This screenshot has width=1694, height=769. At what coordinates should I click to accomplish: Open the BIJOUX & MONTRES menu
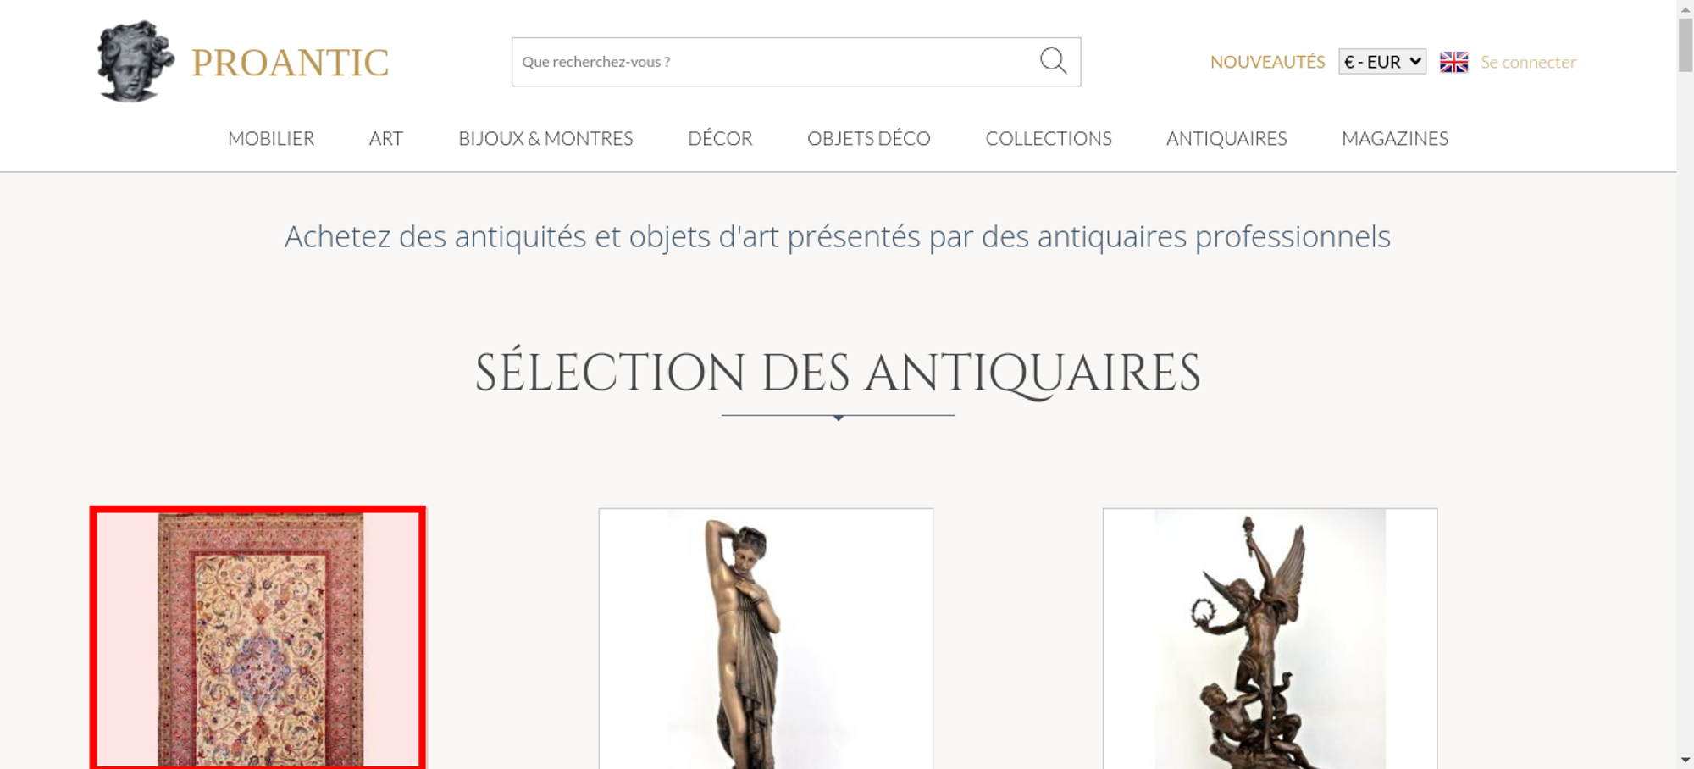coord(545,138)
